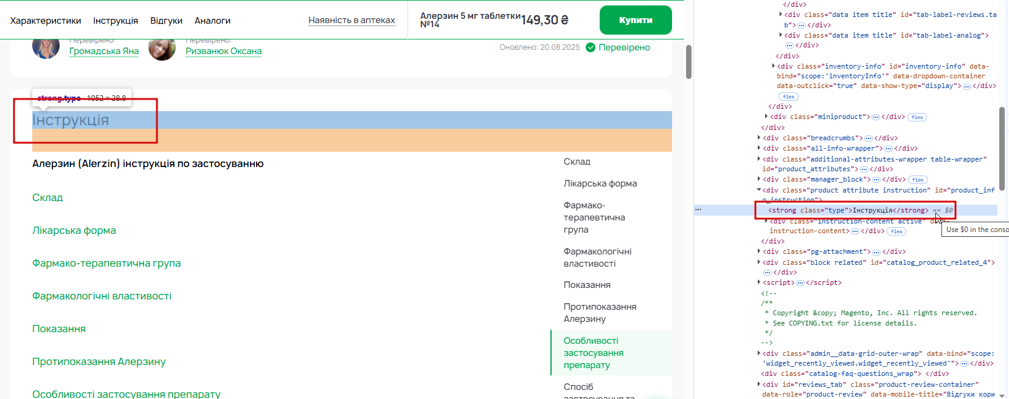Click DevTools scrollbar down arrow
The height and width of the screenshot is (399, 1009).
tap(1002, 395)
